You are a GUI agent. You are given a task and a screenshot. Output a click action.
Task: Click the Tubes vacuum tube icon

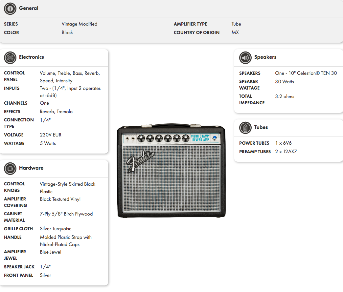coord(245,128)
